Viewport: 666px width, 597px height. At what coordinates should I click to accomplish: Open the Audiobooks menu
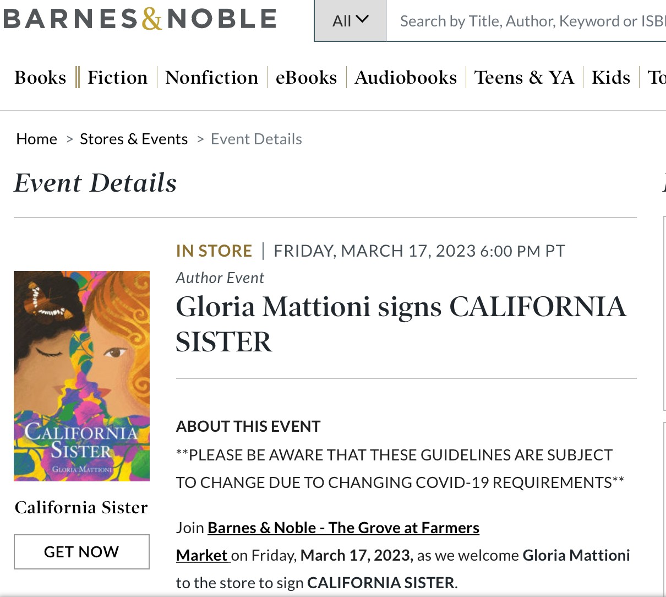point(406,78)
